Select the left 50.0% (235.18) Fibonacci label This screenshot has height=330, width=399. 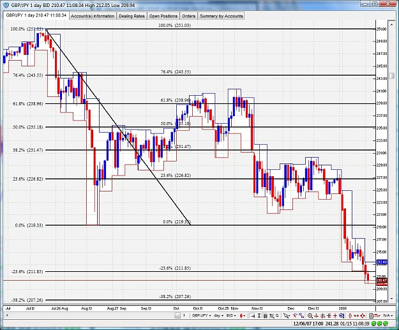[x=27, y=127]
